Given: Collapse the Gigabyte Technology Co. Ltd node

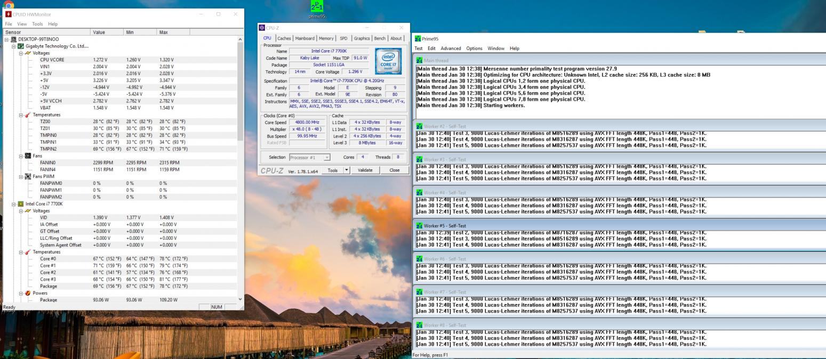Looking at the screenshot, I should coord(14,46).
